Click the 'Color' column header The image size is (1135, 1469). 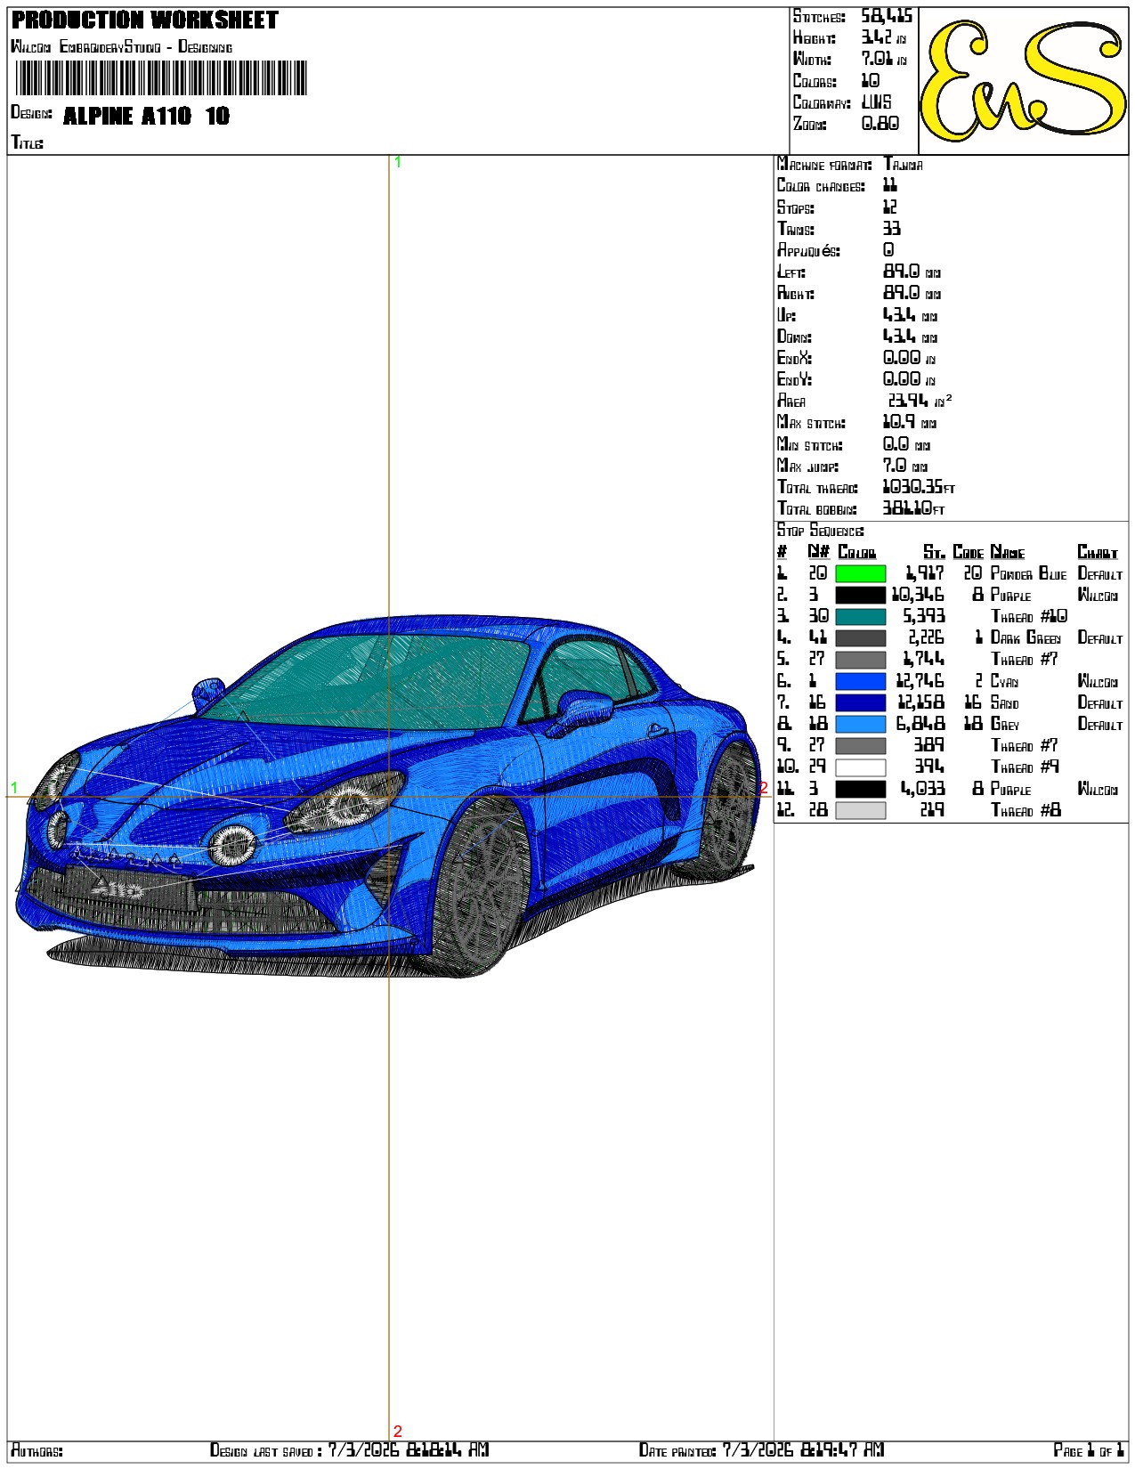(856, 552)
